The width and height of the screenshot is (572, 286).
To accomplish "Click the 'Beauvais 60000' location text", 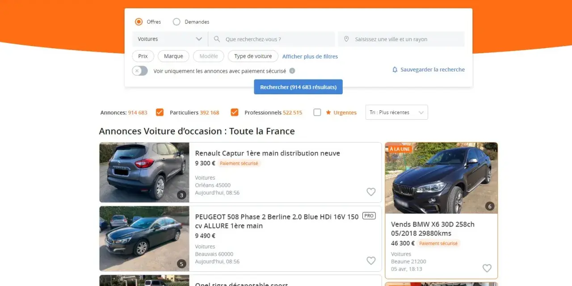I will (x=214, y=254).
